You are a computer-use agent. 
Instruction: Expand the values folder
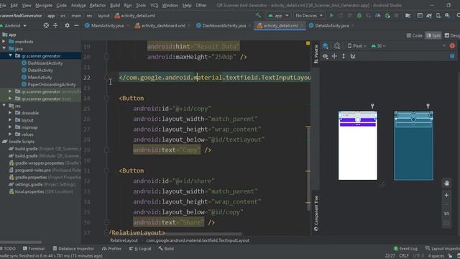coord(10,135)
